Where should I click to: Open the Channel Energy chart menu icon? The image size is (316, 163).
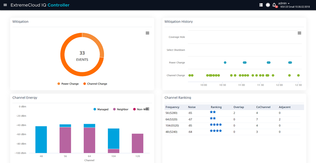click(x=147, y=109)
